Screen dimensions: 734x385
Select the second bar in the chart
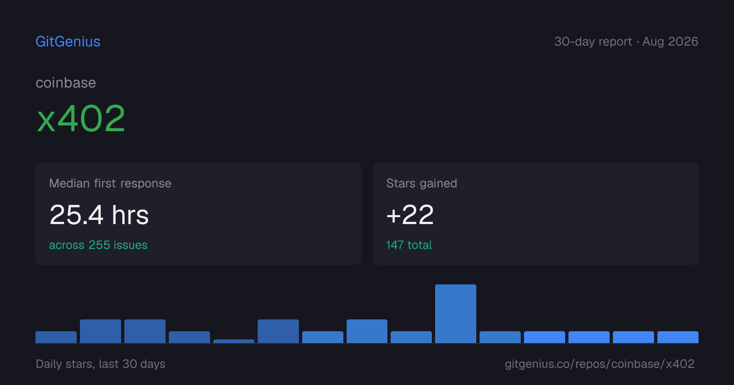point(100,331)
